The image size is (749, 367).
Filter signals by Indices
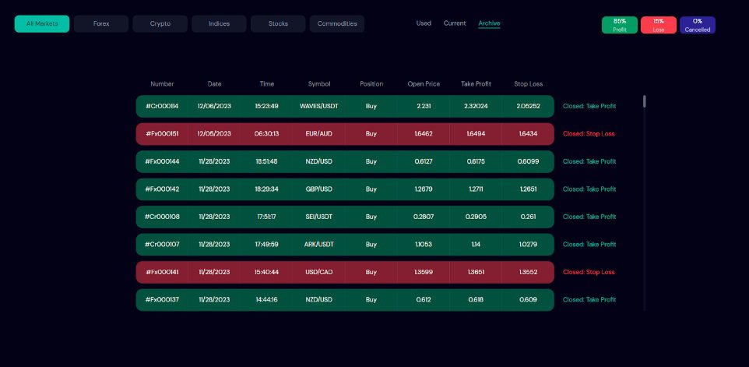pyautogui.click(x=219, y=24)
